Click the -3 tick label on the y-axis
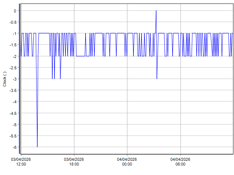The height and width of the screenshot is (175, 234). [x=14, y=79]
